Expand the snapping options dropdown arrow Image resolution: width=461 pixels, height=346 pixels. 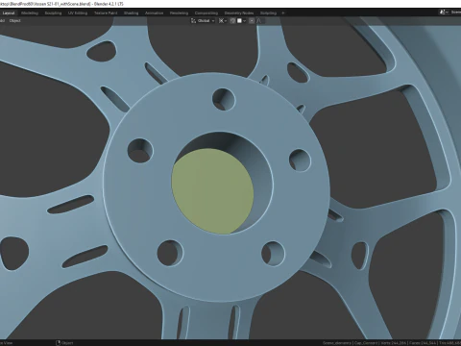244,21
